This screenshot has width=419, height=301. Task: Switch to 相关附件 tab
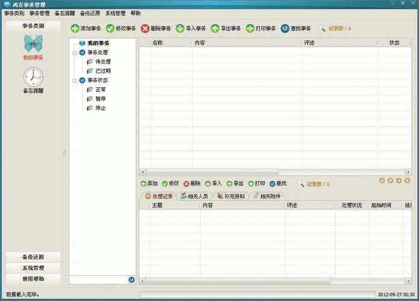(267, 196)
